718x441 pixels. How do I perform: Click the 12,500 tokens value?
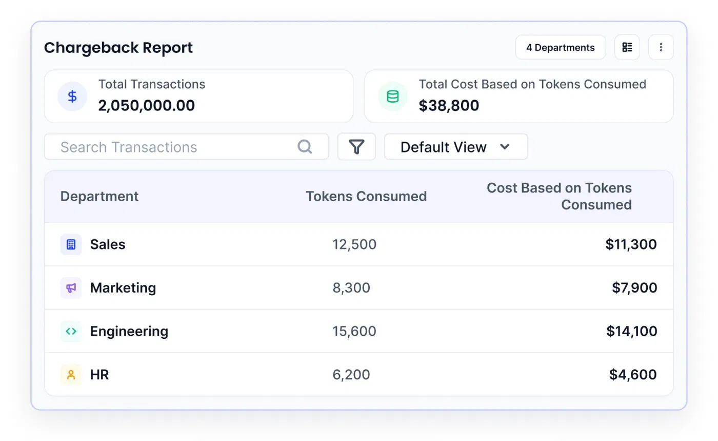354,244
